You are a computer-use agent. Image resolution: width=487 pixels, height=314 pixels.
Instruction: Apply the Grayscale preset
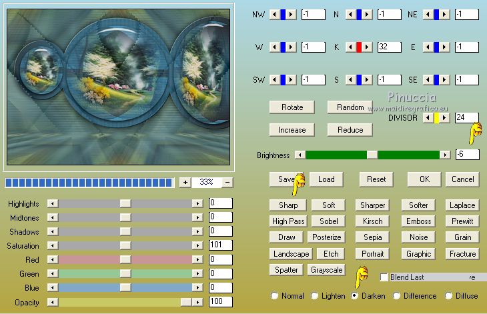pyautogui.click(x=326, y=270)
